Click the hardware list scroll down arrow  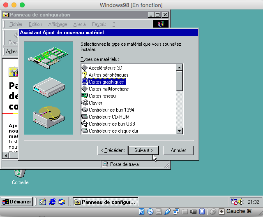180,131
